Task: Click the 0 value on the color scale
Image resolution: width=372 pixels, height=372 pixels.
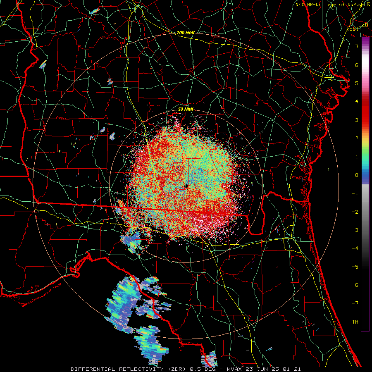Action: [x=357, y=175]
